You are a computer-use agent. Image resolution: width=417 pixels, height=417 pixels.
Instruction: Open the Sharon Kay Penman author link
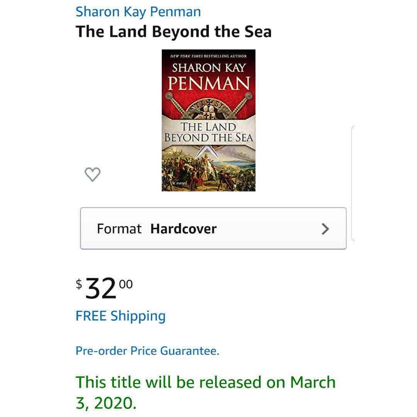click(138, 12)
